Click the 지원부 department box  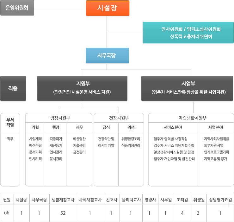click(82, 88)
